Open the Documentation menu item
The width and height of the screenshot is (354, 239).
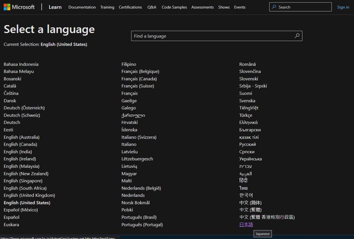(x=82, y=7)
